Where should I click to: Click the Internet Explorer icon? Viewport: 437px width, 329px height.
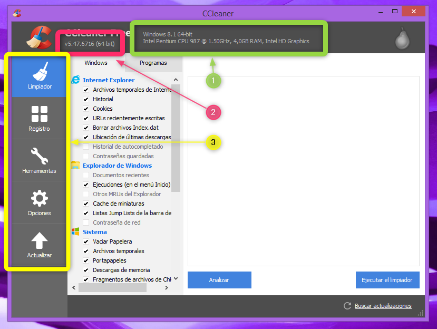[x=75, y=80]
